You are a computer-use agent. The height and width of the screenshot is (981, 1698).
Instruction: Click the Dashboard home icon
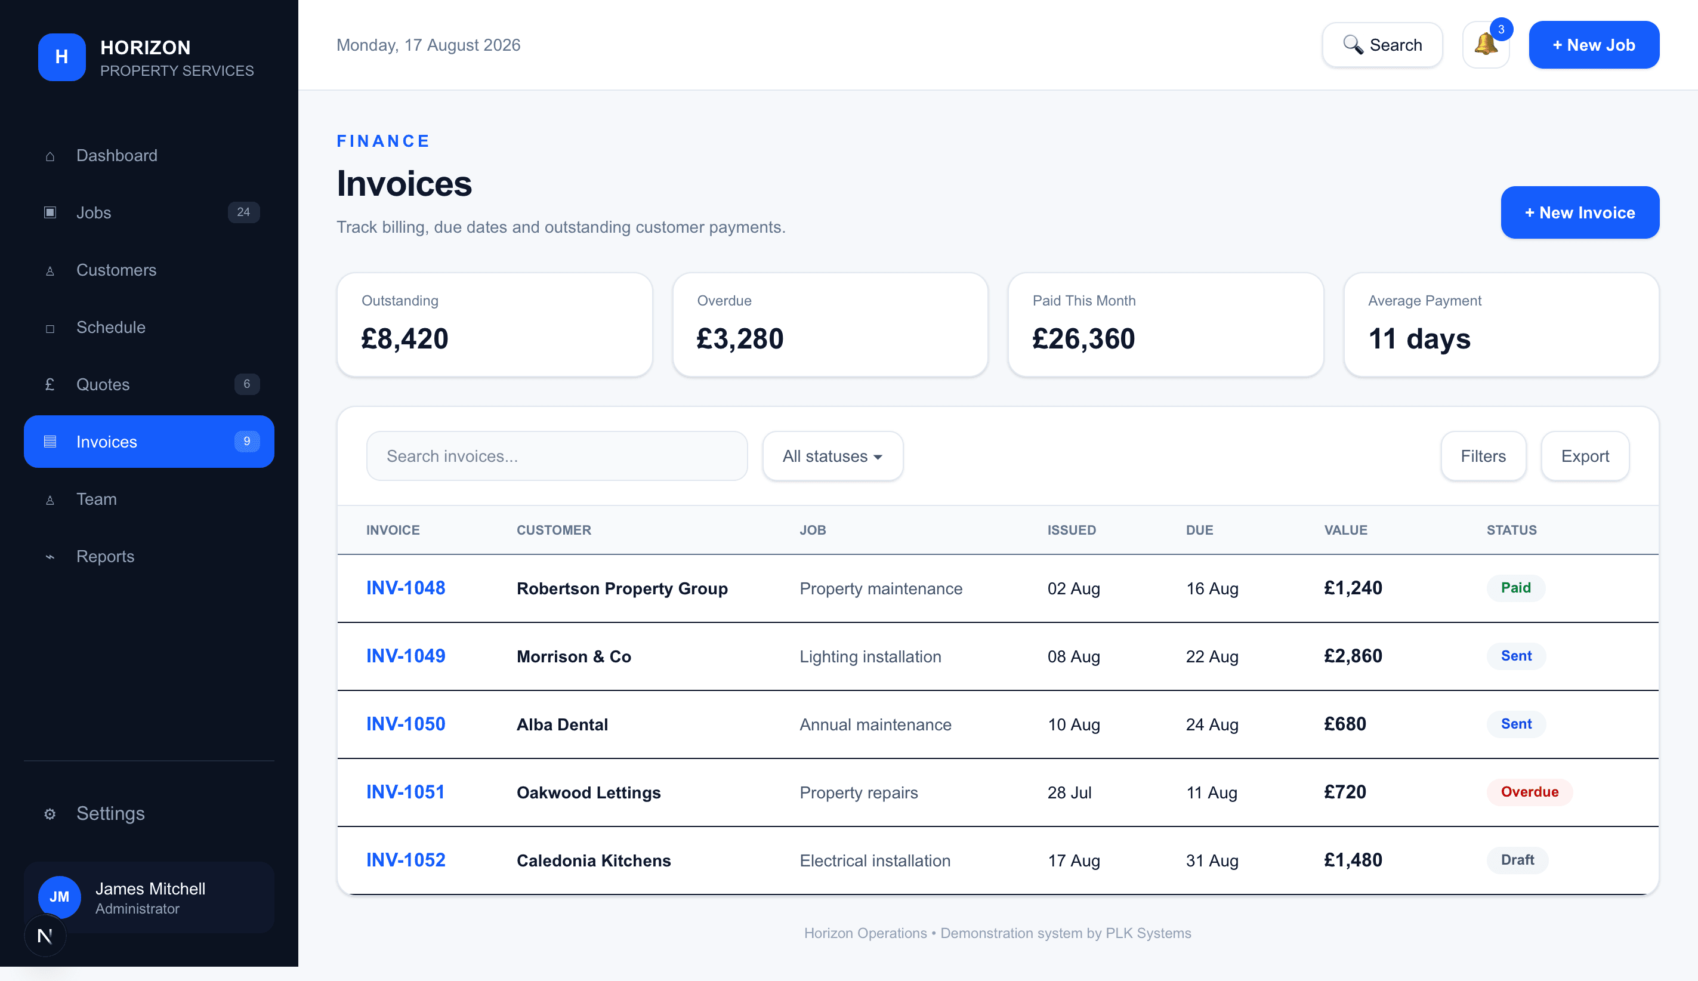[x=50, y=156]
